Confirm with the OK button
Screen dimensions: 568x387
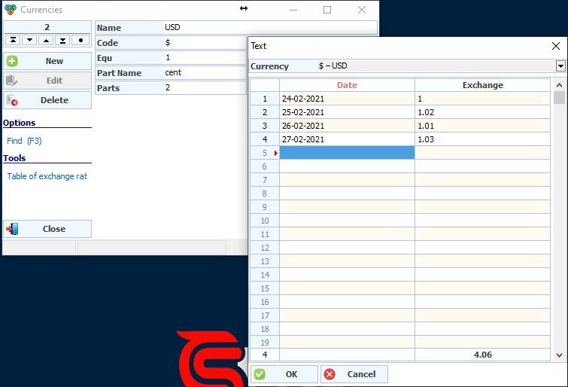(284, 374)
